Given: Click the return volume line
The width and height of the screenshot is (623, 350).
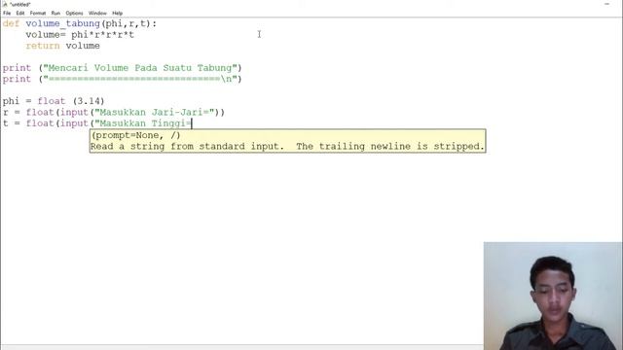Looking at the screenshot, I should (62, 46).
